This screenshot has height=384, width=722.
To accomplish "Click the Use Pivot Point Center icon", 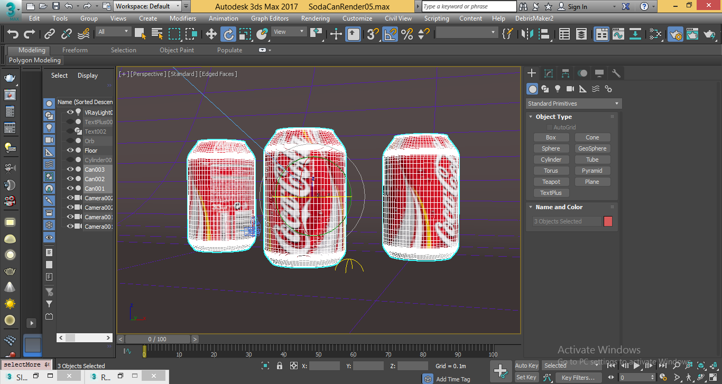I will (317, 34).
